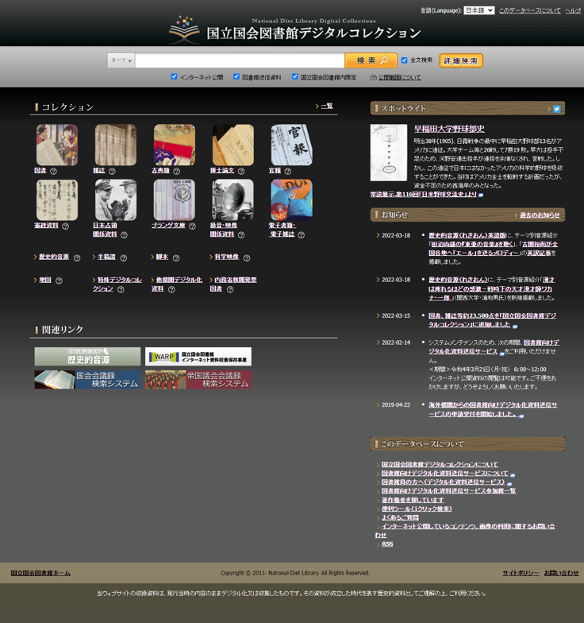Open このデータベースについて link in top bar
584x623 pixels.
pyautogui.click(x=530, y=10)
